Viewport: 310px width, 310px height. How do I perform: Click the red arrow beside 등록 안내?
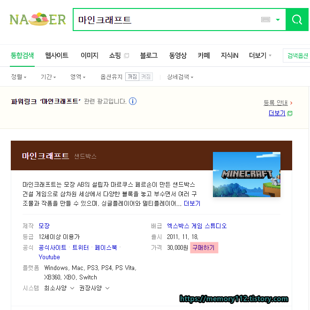click(291, 103)
